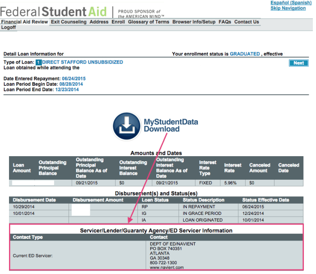Open Financial Aid Review menu item

click(24, 22)
